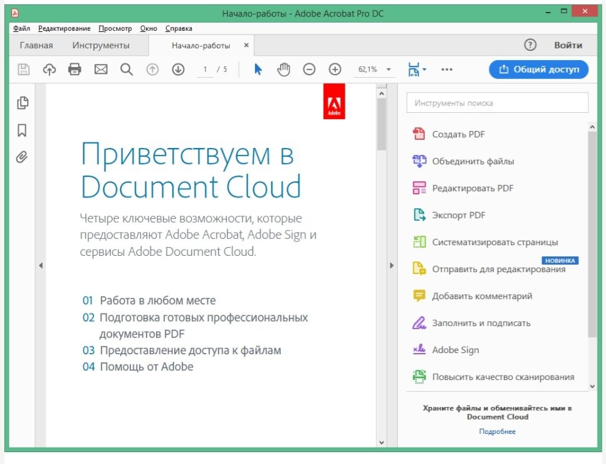This screenshot has height=464, width=606.
Task: Click the text "01 Работа в любом месте"
Action: coord(149,300)
